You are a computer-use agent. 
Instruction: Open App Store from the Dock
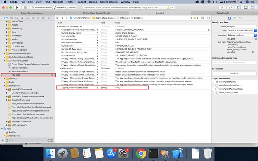111,153
